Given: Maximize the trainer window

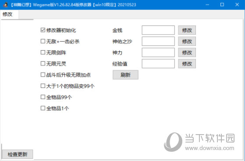Looking at the screenshot, I should pyautogui.click(x=222, y=5).
